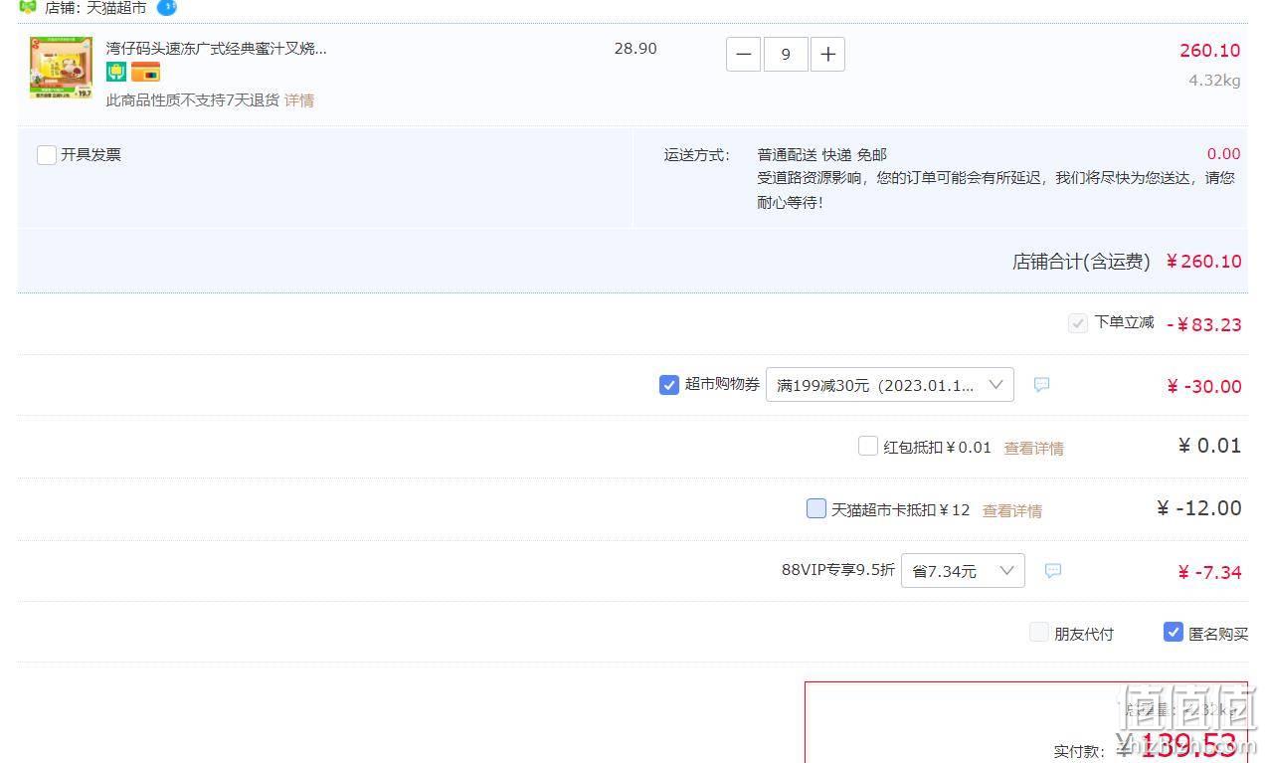Open 查看详情 link for 天猫超市卡抵扣

pos(1012,511)
